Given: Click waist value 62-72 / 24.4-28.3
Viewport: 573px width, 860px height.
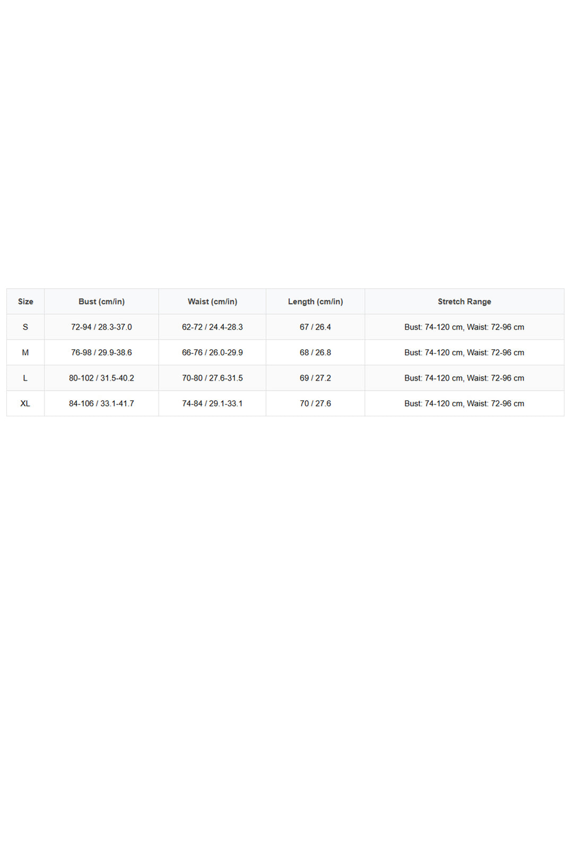Looking at the screenshot, I should click(x=212, y=327).
